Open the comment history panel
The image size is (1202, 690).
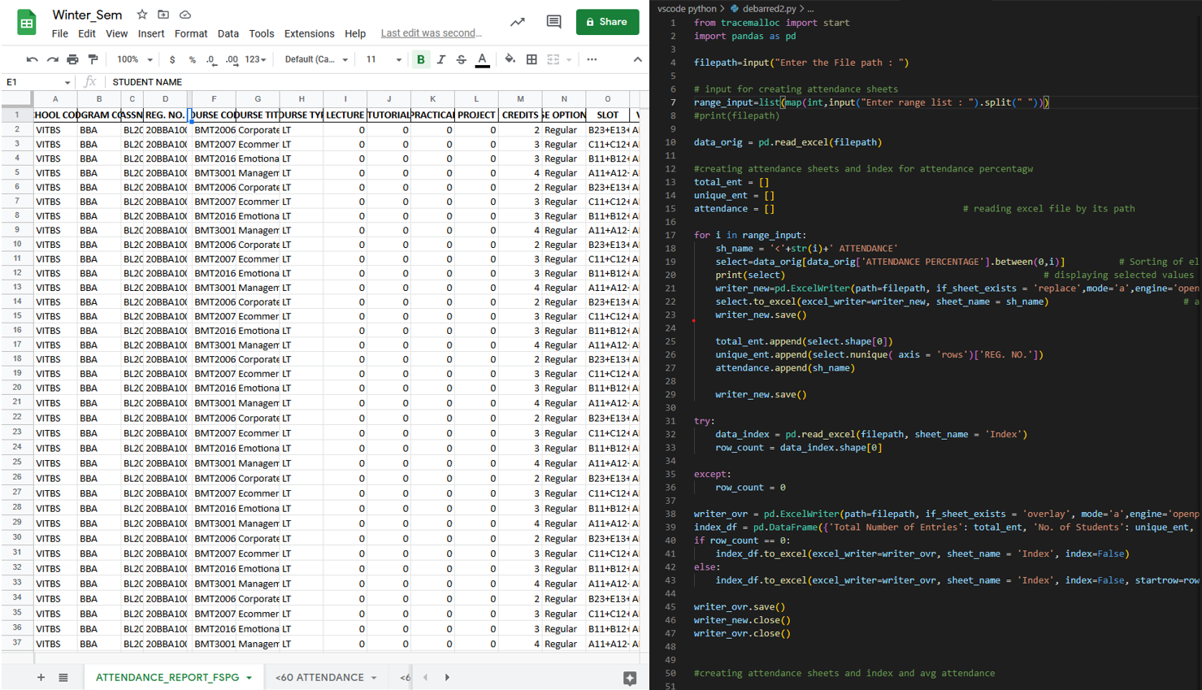(553, 22)
